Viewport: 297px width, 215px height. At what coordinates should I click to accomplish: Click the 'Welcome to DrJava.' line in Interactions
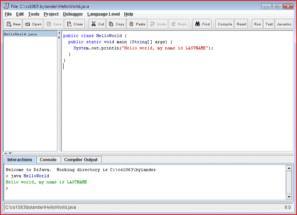pos(81,170)
